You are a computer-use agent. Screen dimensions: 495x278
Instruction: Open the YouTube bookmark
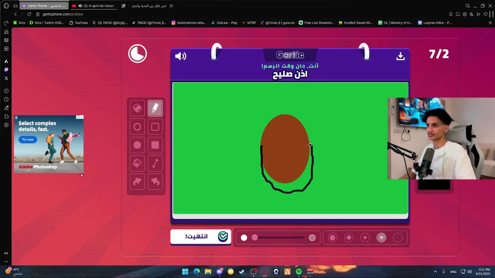coord(79,23)
